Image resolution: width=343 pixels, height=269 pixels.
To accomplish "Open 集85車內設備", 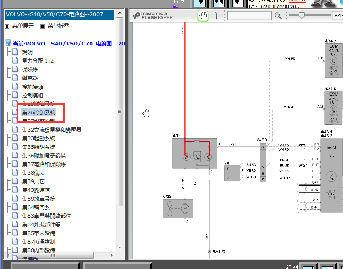I will click(38, 233).
